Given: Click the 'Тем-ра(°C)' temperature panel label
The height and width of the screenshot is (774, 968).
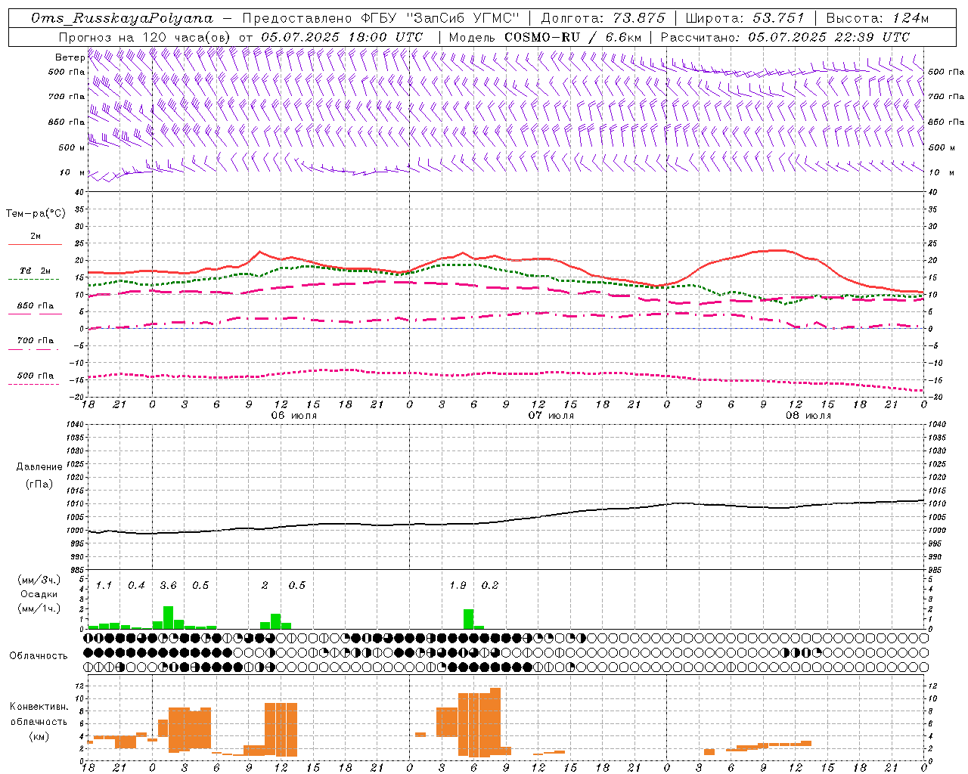Looking at the screenshot, I should point(35,214).
